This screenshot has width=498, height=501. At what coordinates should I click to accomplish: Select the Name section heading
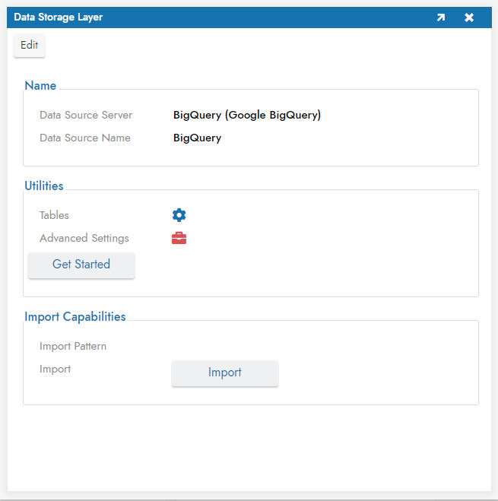tap(40, 86)
